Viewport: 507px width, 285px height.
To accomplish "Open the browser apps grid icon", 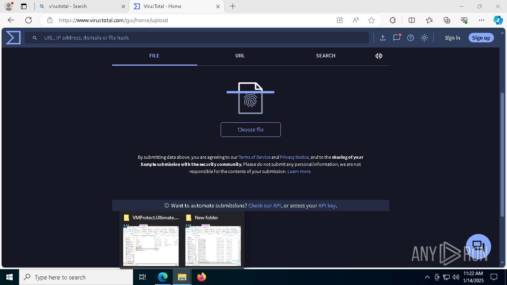I will click(x=340, y=20).
